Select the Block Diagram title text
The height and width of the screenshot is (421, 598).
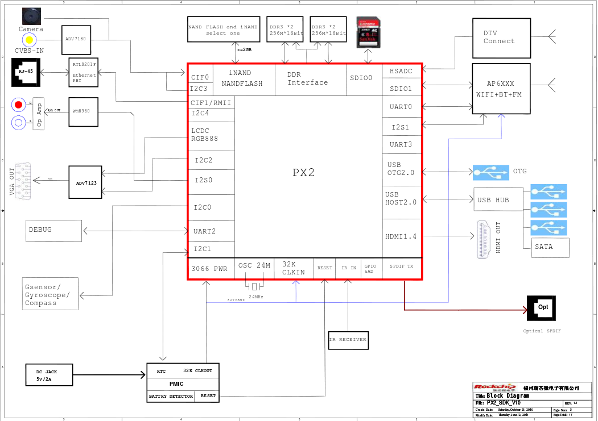tap(508, 396)
